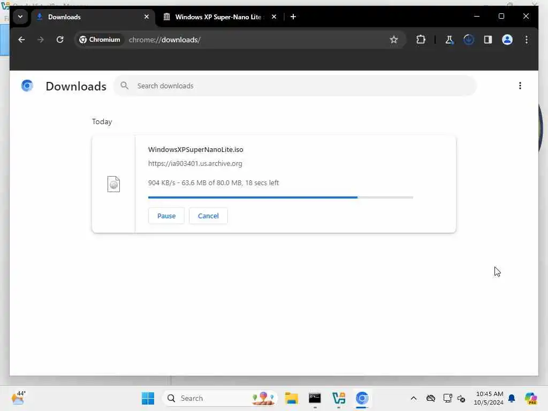Open File Explorer from the taskbar

pos(292,398)
